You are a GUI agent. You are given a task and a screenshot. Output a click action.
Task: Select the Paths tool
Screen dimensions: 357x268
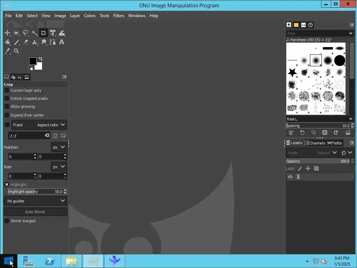[53, 42]
